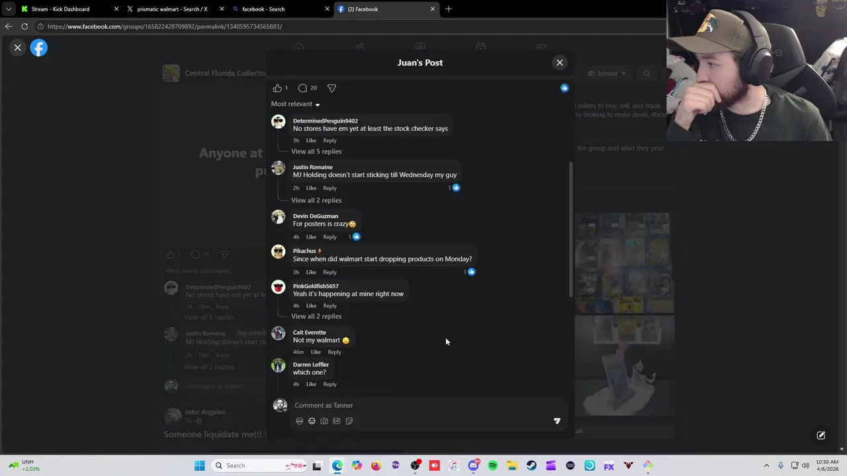Switch commenting profile via Tanner's avatar
Screen dimensions: 847x476
pyautogui.click(x=280, y=405)
